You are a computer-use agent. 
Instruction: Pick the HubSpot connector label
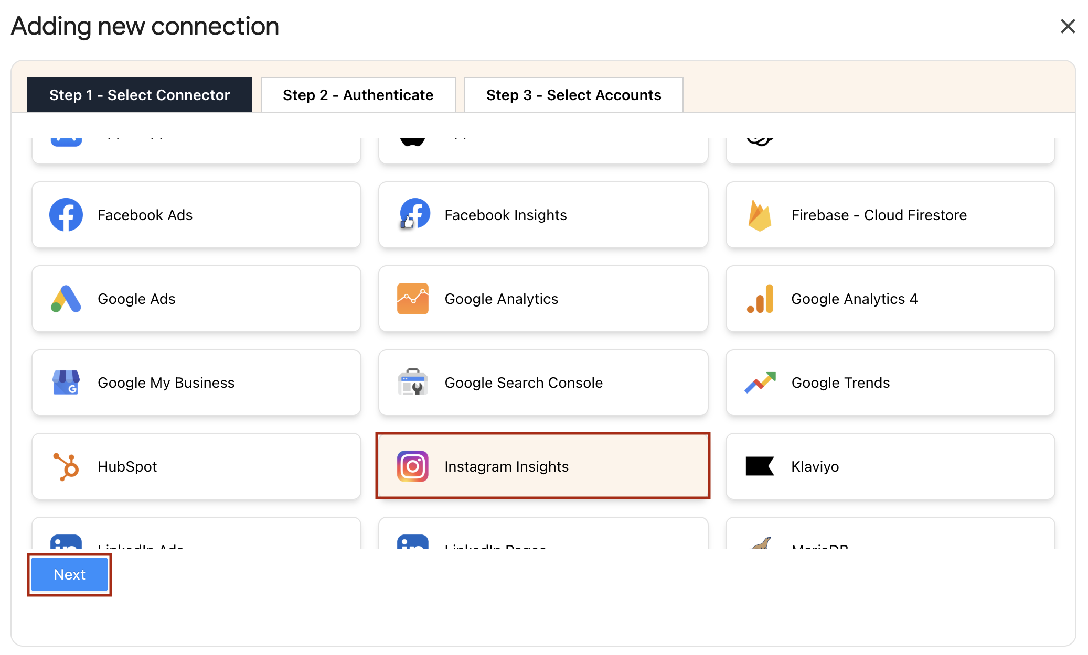pos(127,466)
